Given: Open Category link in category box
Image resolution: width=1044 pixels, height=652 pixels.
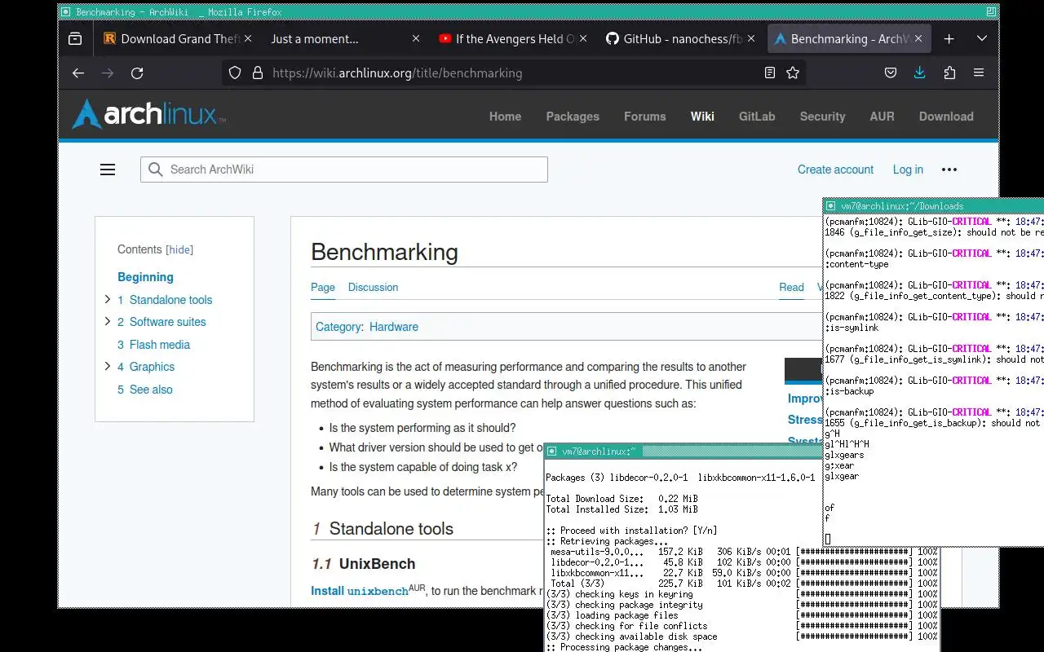Looking at the screenshot, I should (338, 327).
